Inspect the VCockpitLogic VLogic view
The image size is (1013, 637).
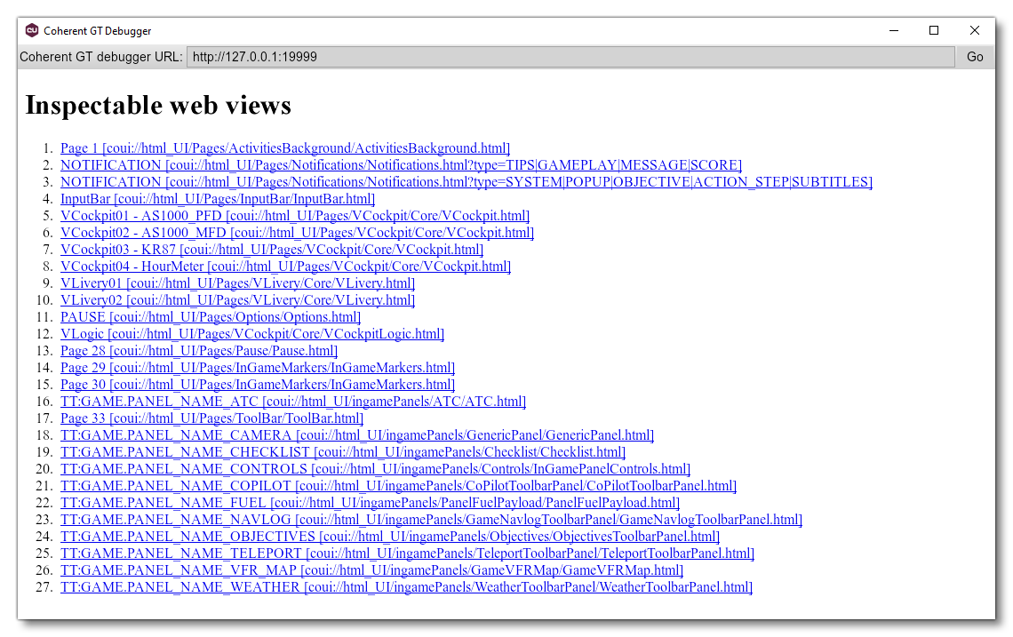click(251, 333)
